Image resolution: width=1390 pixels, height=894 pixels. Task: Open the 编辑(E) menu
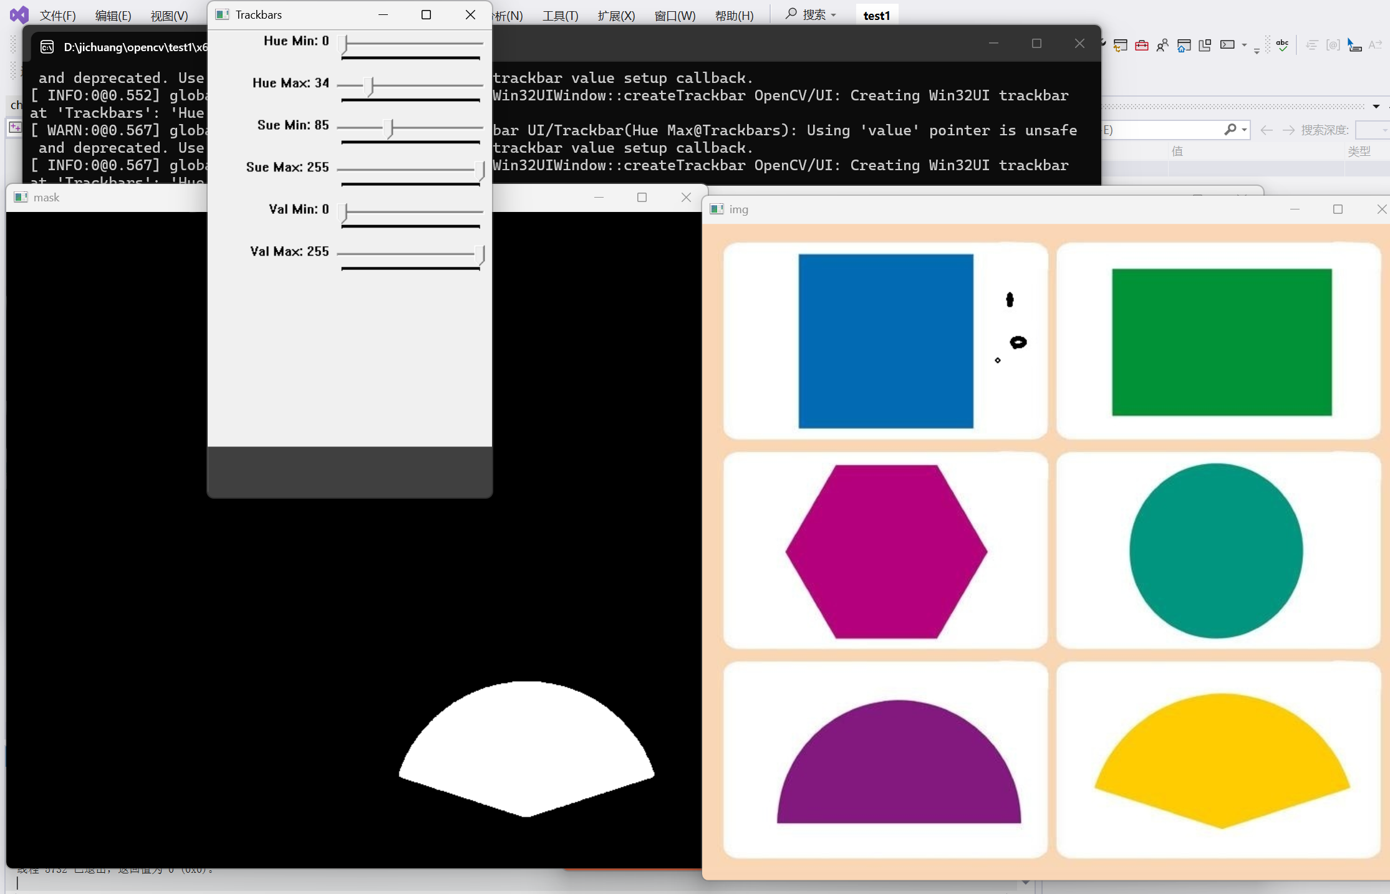click(x=113, y=16)
